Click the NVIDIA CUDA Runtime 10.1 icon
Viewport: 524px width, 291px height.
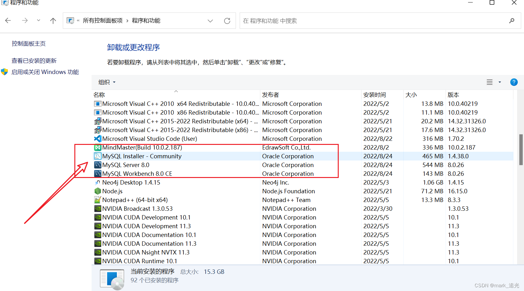98,261
